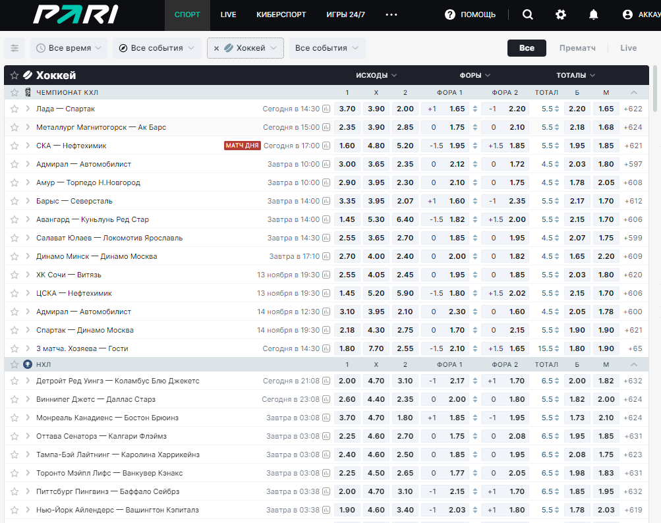The height and width of the screenshot is (523, 661).
Task: Switch to the Live header tab
Action: click(228, 14)
